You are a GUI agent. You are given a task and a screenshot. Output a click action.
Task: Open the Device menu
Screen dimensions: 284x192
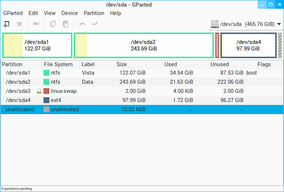coord(69,13)
